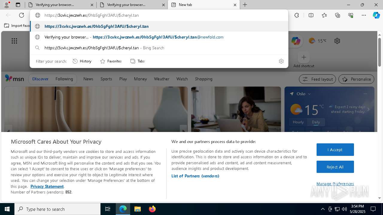Image resolution: width=383 pixels, height=215 pixels.
Task: Open Collections icon in toolbar
Action: tap(338, 15)
